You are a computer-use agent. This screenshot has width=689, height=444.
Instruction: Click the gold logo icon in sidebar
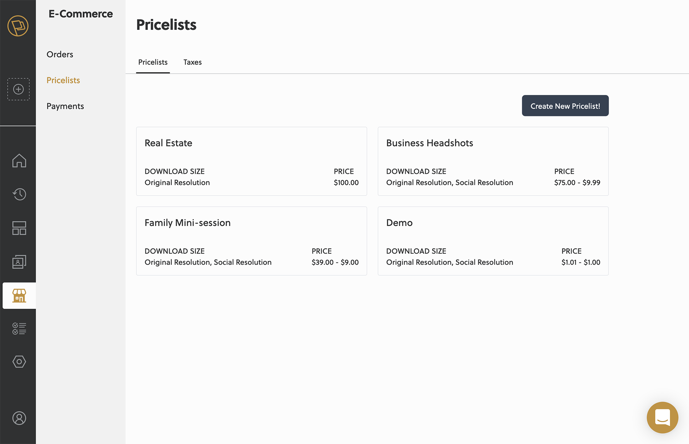[18, 26]
